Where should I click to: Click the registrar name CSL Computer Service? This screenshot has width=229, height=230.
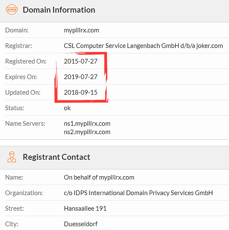tap(143, 46)
